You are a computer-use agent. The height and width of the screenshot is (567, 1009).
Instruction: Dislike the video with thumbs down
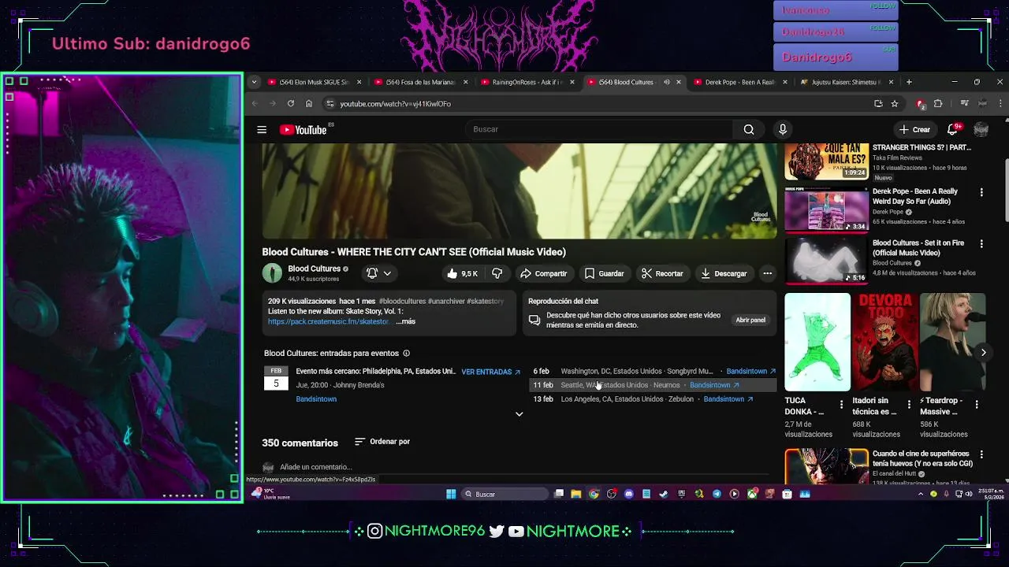[497, 273]
